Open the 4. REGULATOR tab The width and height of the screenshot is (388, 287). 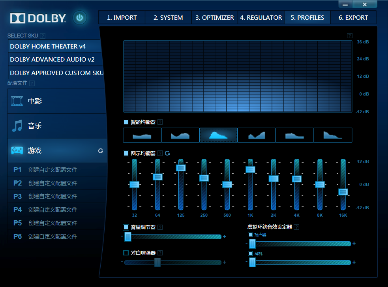click(x=261, y=17)
